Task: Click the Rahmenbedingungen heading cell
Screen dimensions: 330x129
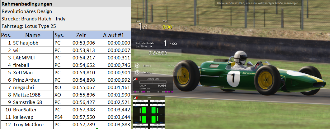Action: [x=65, y=3]
